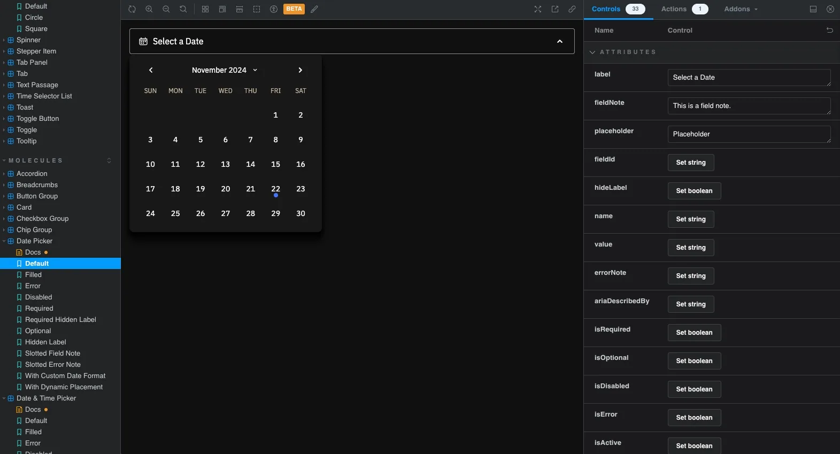Copy the story link icon
Image resolution: width=840 pixels, height=454 pixels.
572,9
